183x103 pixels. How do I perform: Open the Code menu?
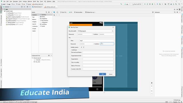point(20,1)
